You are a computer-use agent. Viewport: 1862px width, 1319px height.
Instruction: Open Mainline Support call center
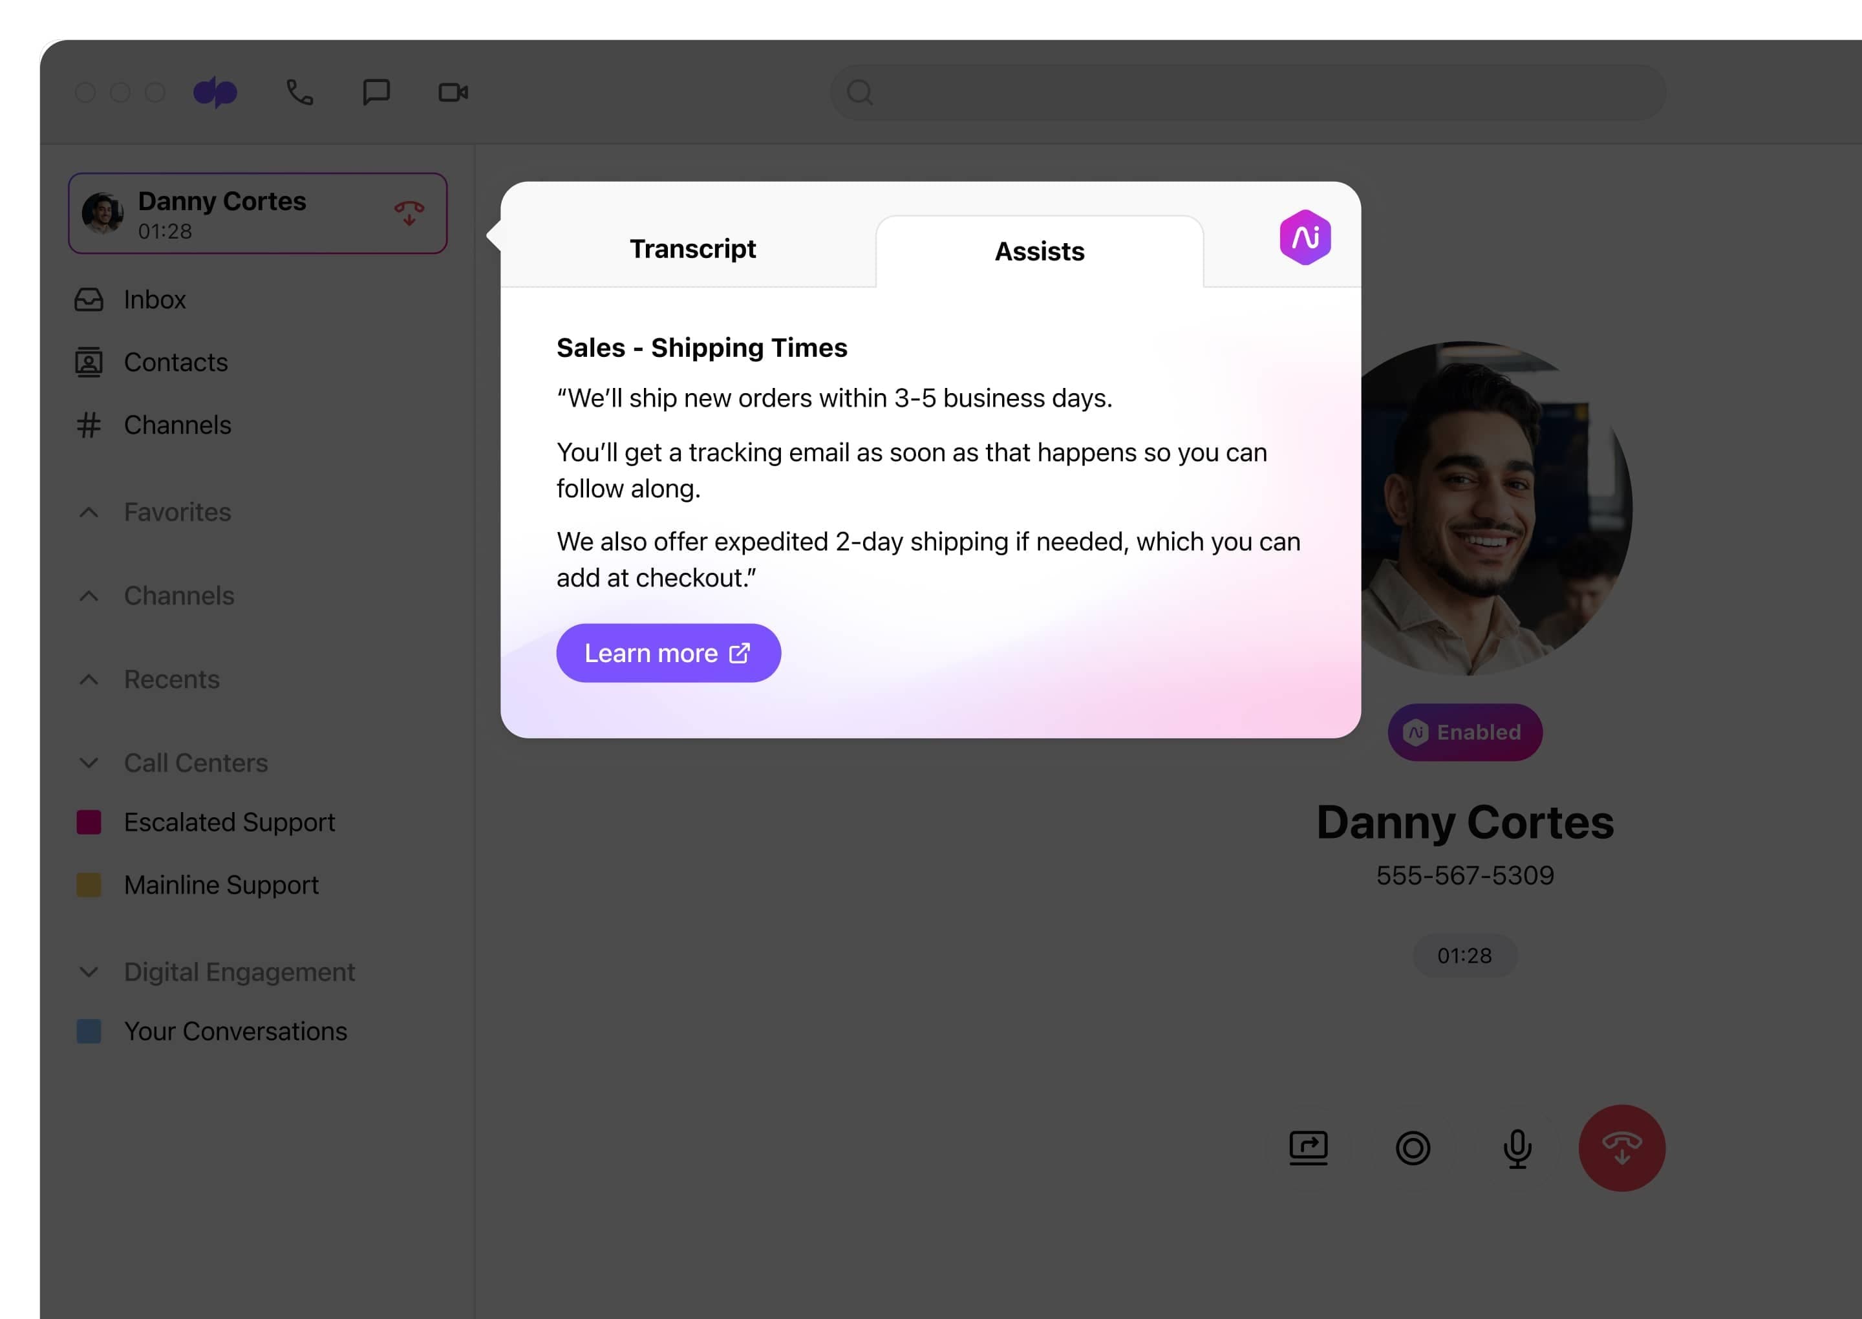click(221, 885)
